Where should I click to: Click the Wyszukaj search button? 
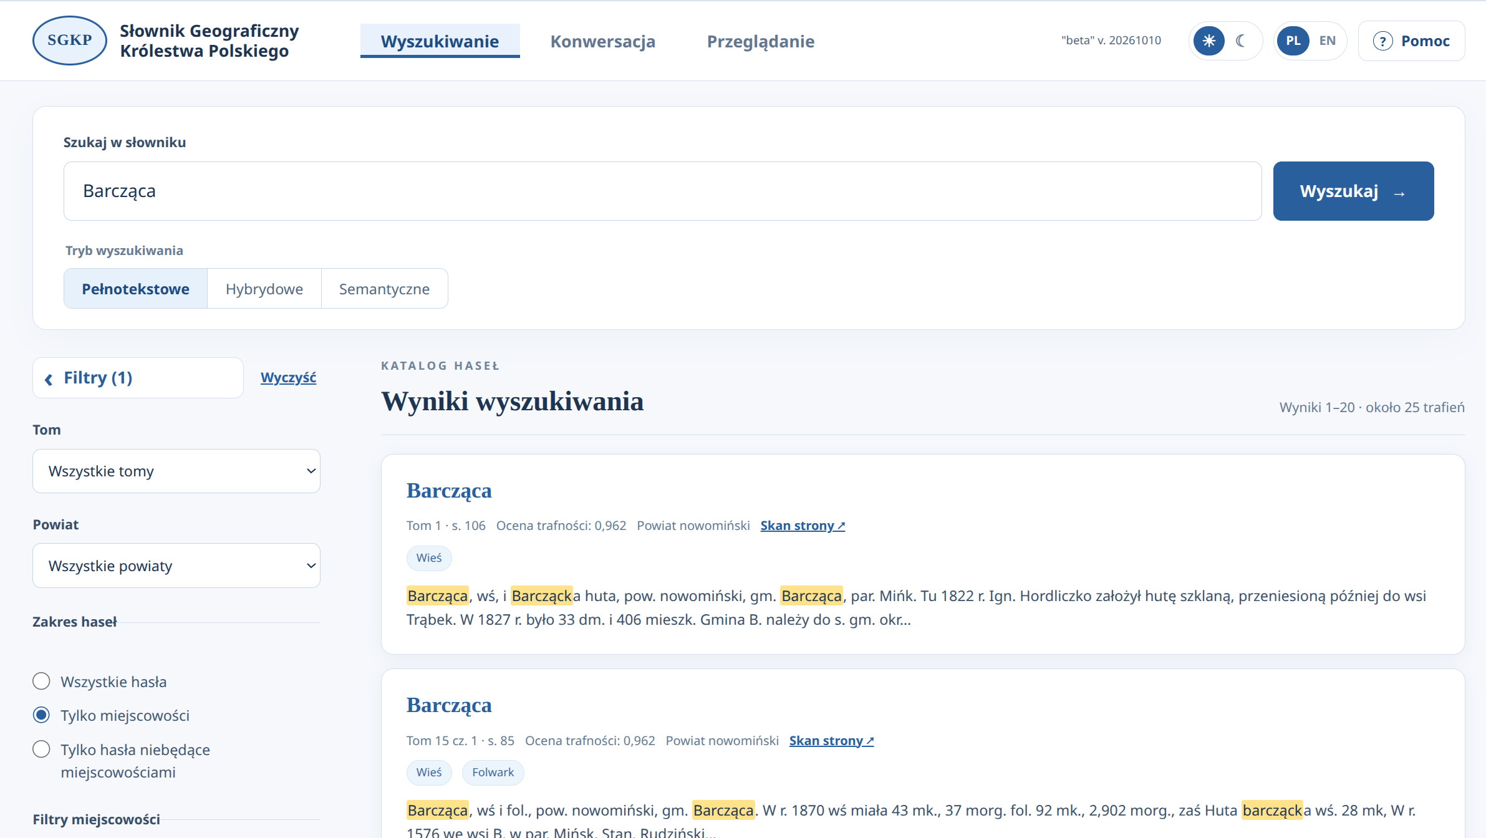[1353, 191]
